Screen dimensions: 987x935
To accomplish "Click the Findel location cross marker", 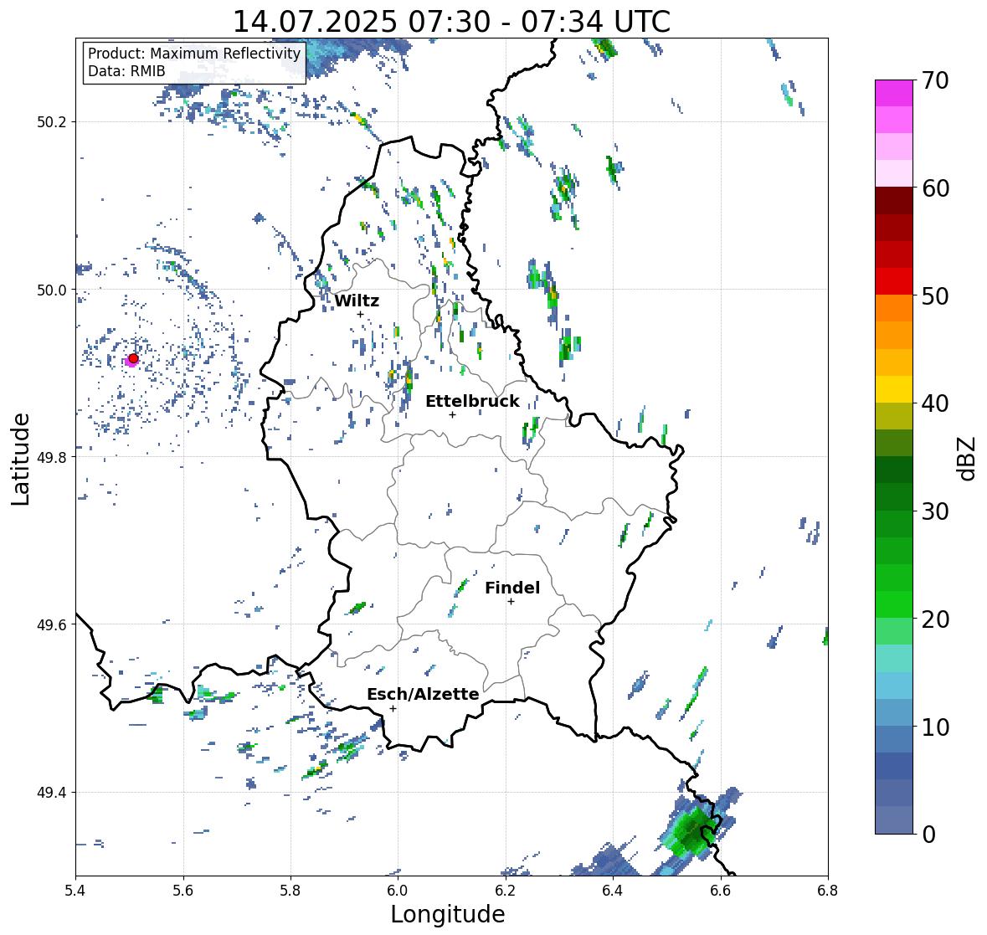I will click(511, 602).
